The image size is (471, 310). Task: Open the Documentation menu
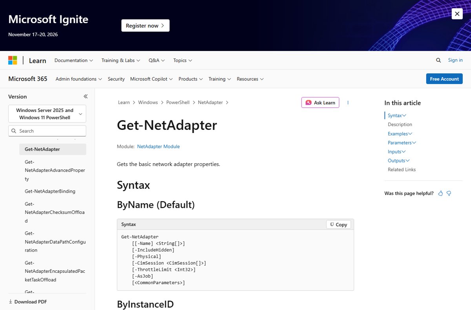tap(74, 60)
